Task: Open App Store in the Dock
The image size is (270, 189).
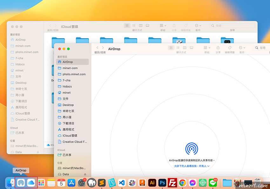Action: coord(71,183)
